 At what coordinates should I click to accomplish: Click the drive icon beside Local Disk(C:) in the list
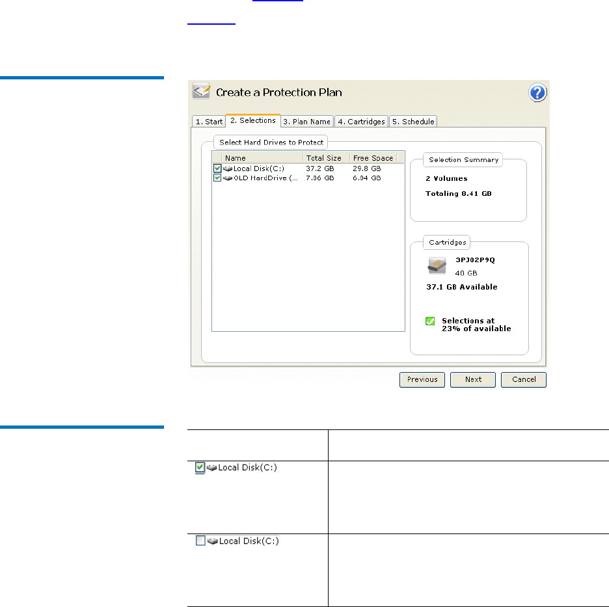pos(228,169)
